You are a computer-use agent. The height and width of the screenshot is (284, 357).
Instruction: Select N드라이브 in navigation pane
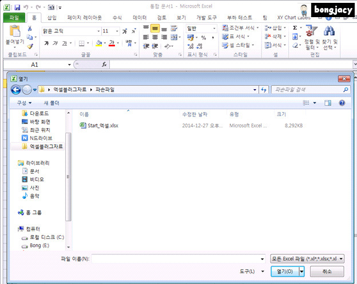point(37,138)
